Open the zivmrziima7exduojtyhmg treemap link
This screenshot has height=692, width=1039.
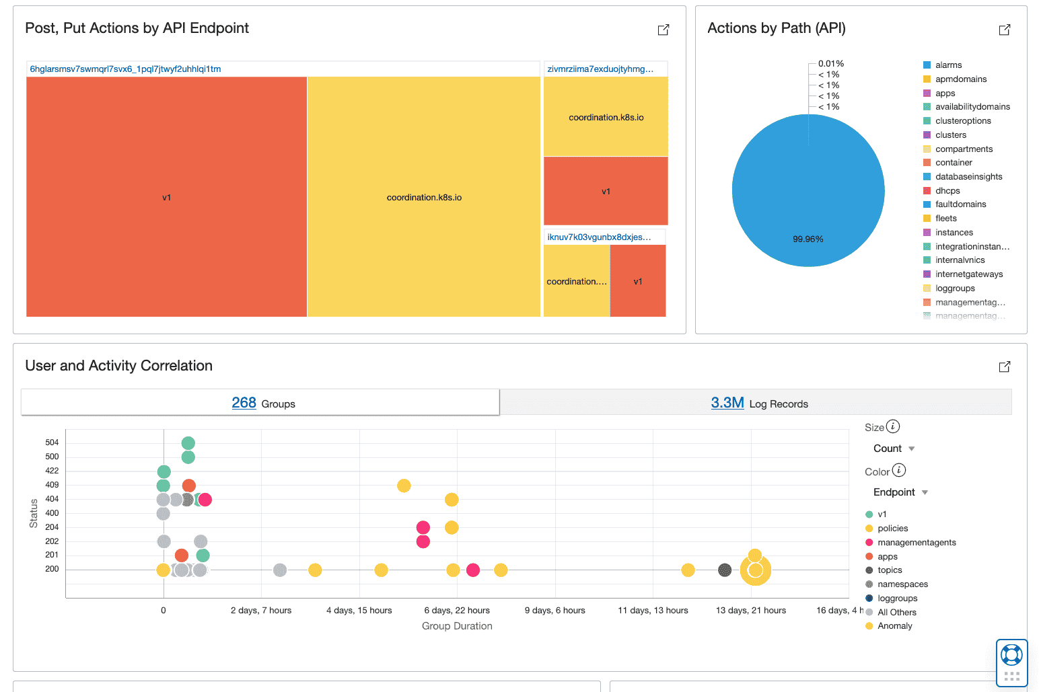600,69
